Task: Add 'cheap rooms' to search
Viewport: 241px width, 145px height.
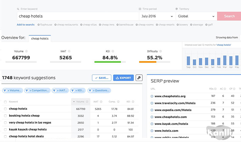Action: tap(145, 25)
